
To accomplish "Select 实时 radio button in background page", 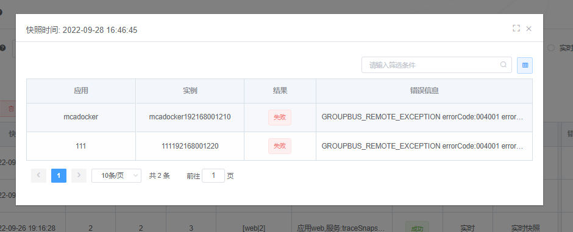I will [551, 48].
